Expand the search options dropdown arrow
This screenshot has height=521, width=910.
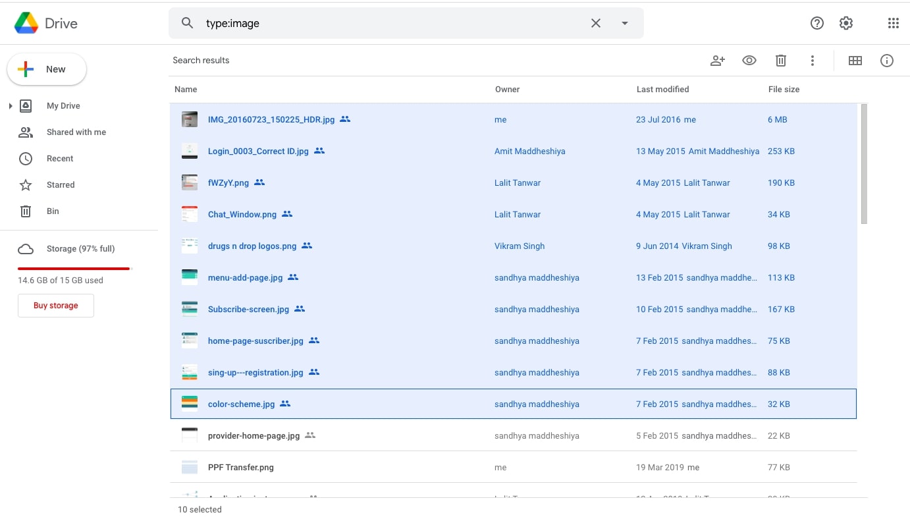pyautogui.click(x=624, y=23)
